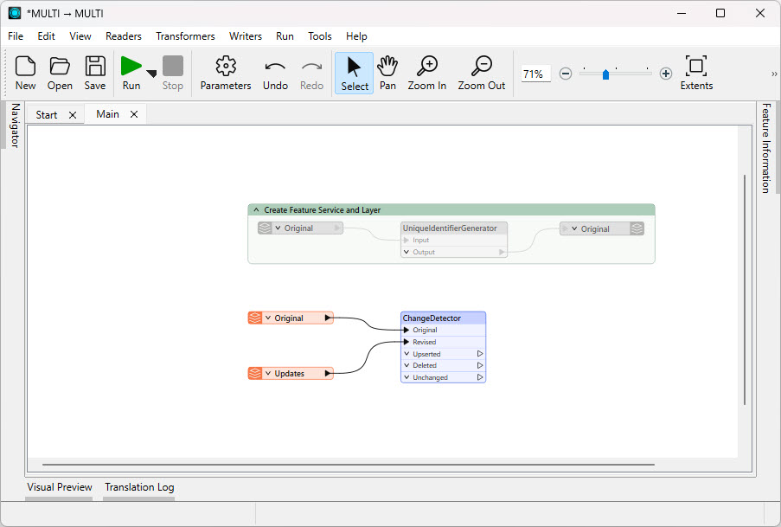Expand the grey Original writer chevron in bookmark
Image resolution: width=781 pixels, height=527 pixels.
(x=574, y=228)
